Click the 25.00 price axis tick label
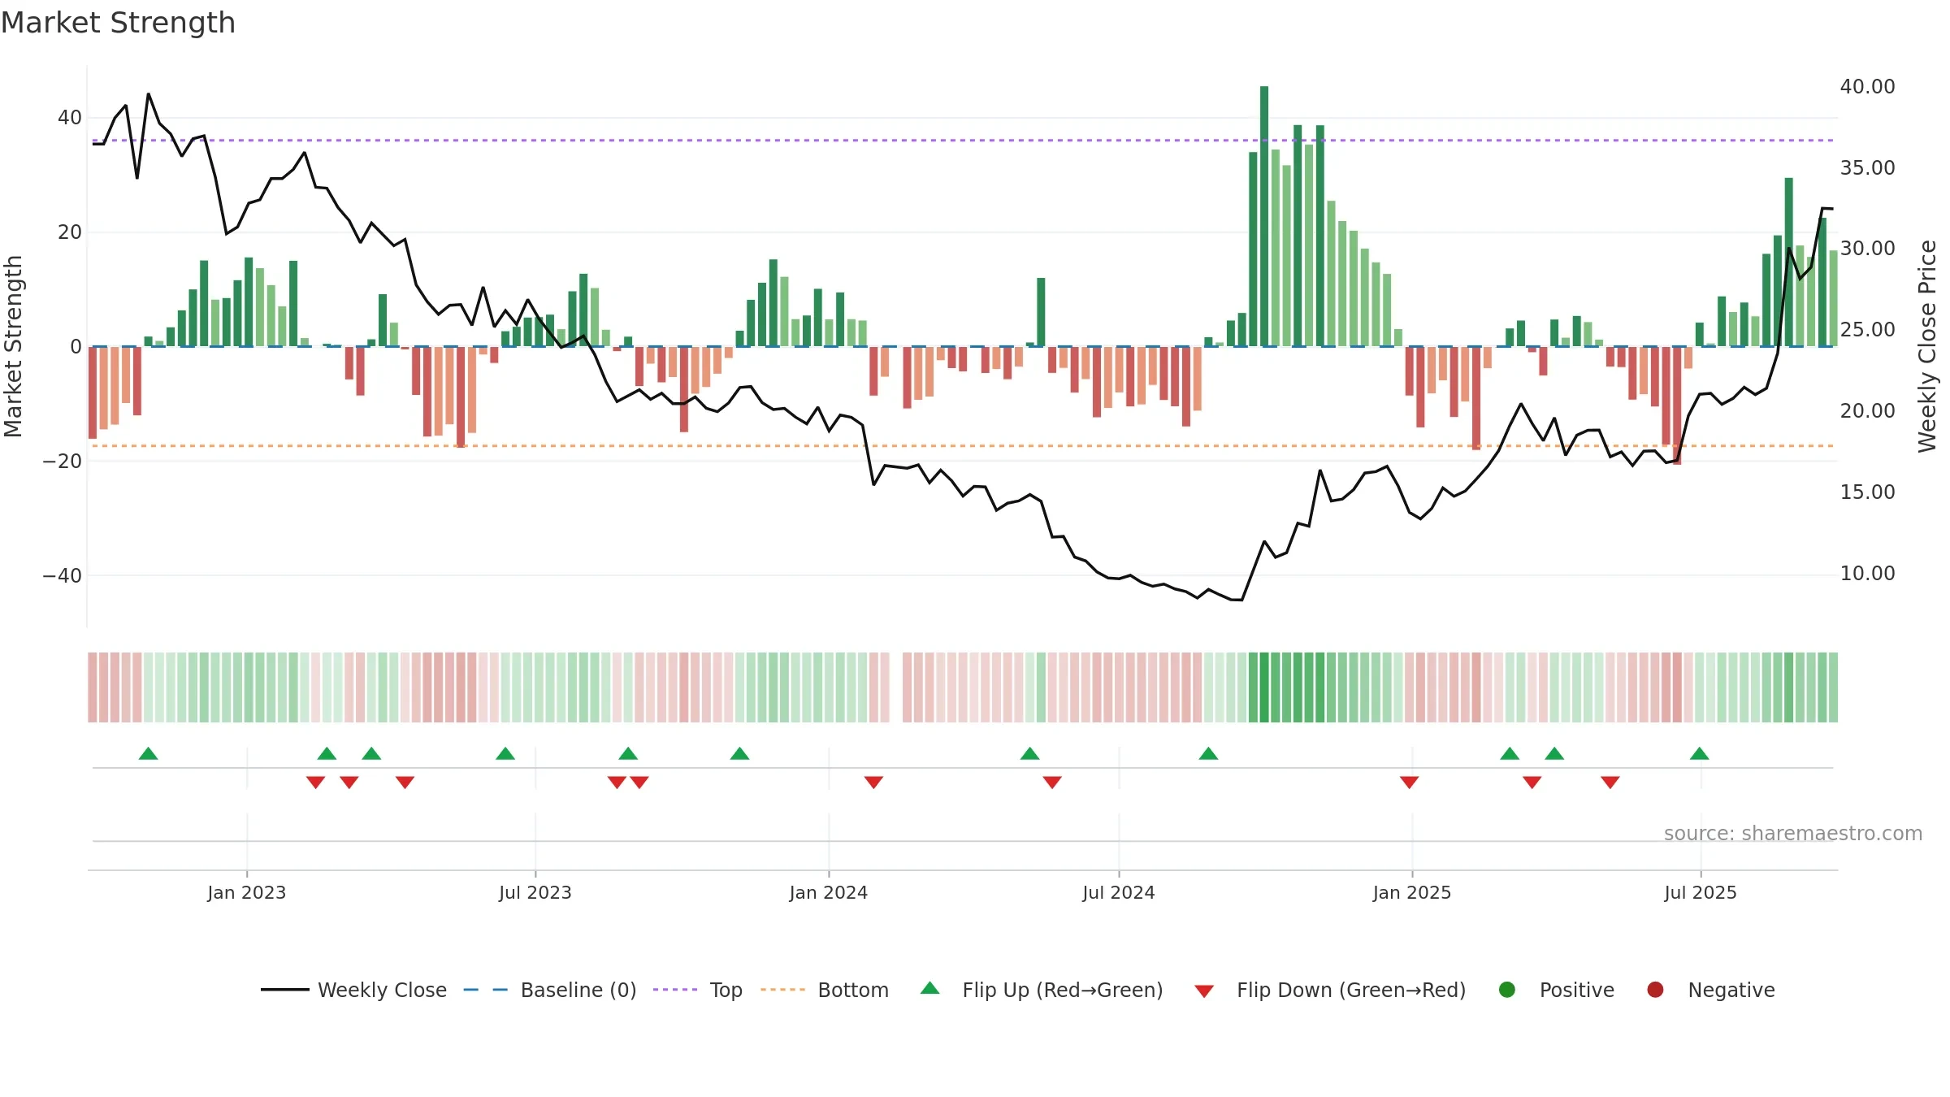 pyautogui.click(x=1867, y=330)
